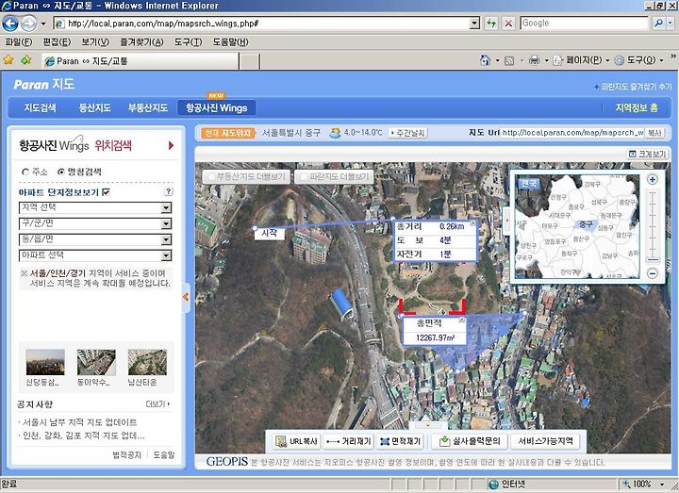Activate the 거리재기 distance tool

tap(349, 441)
